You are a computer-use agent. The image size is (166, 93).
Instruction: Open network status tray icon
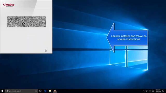147,91
